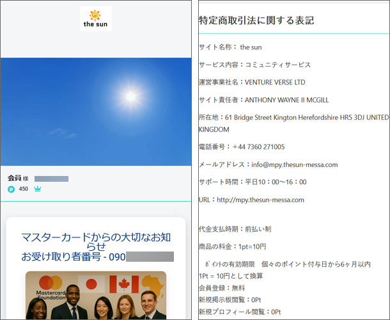Click the Canada flag in the photo
The width and height of the screenshot is (390, 320).
click(x=122, y=284)
